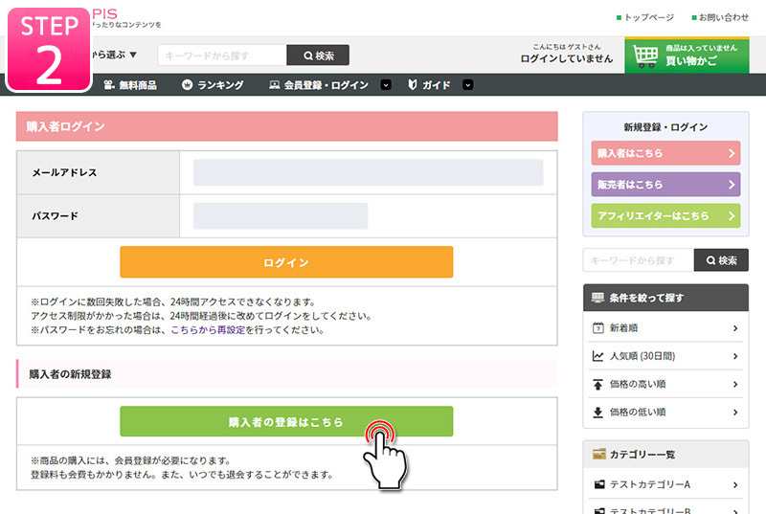This screenshot has height=514, width=766.
Task: Click the chart icon beside 人気順 (30日間)
Action: pos(597,356)
